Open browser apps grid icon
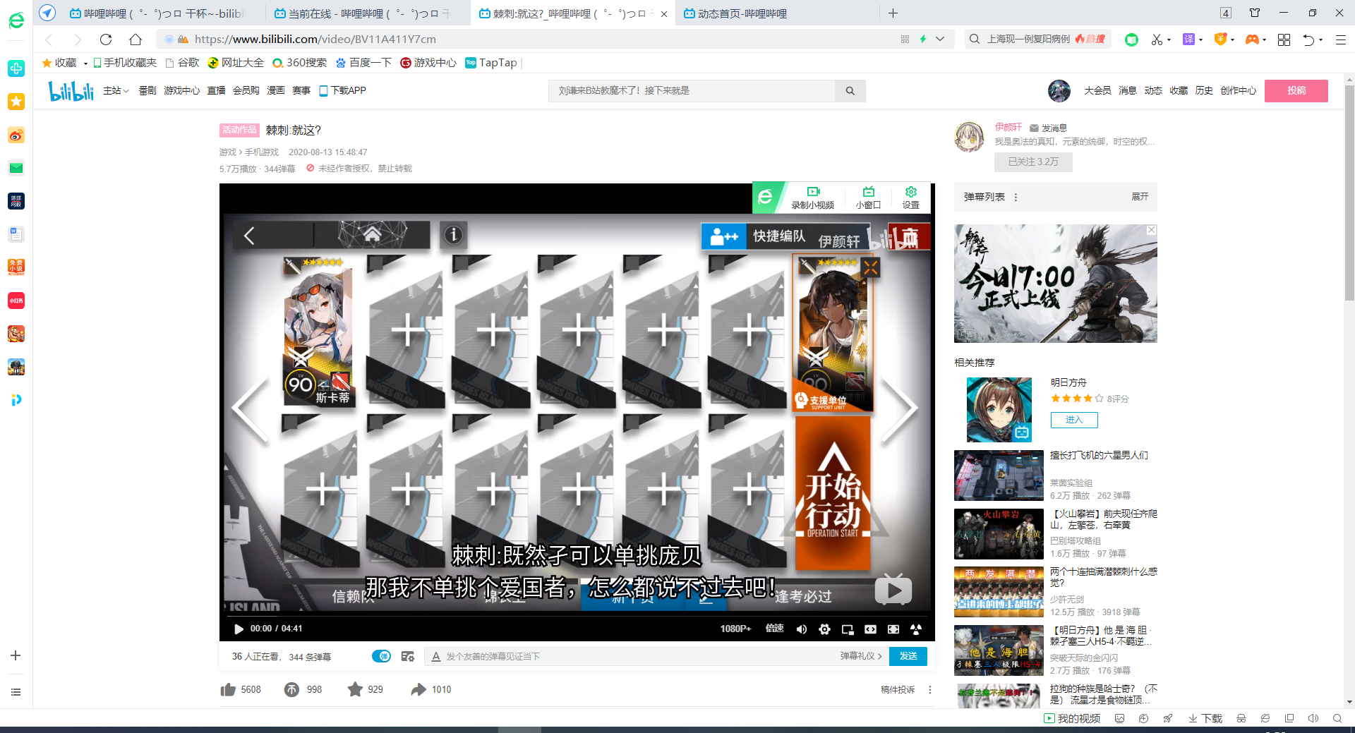 [1284, 40]
